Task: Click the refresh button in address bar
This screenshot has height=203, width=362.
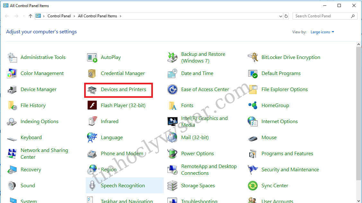Action: pyautogui.click(x=287, y=16)
